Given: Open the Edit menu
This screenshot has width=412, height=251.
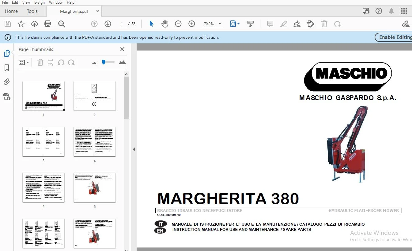Looking at the screenshot, I should pos(15,2).
